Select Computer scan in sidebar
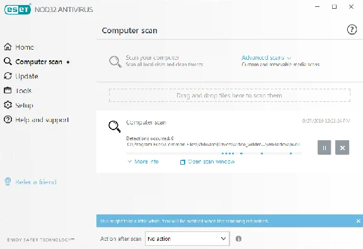Screen dimensions: 363x249 coord(38,62)
